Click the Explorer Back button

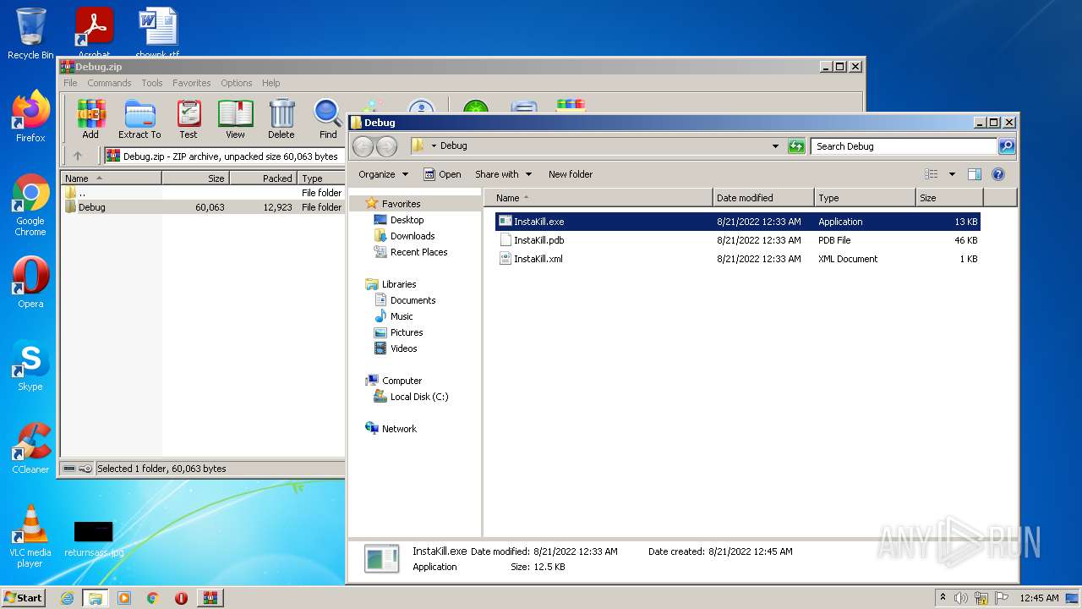coord(363,146)
